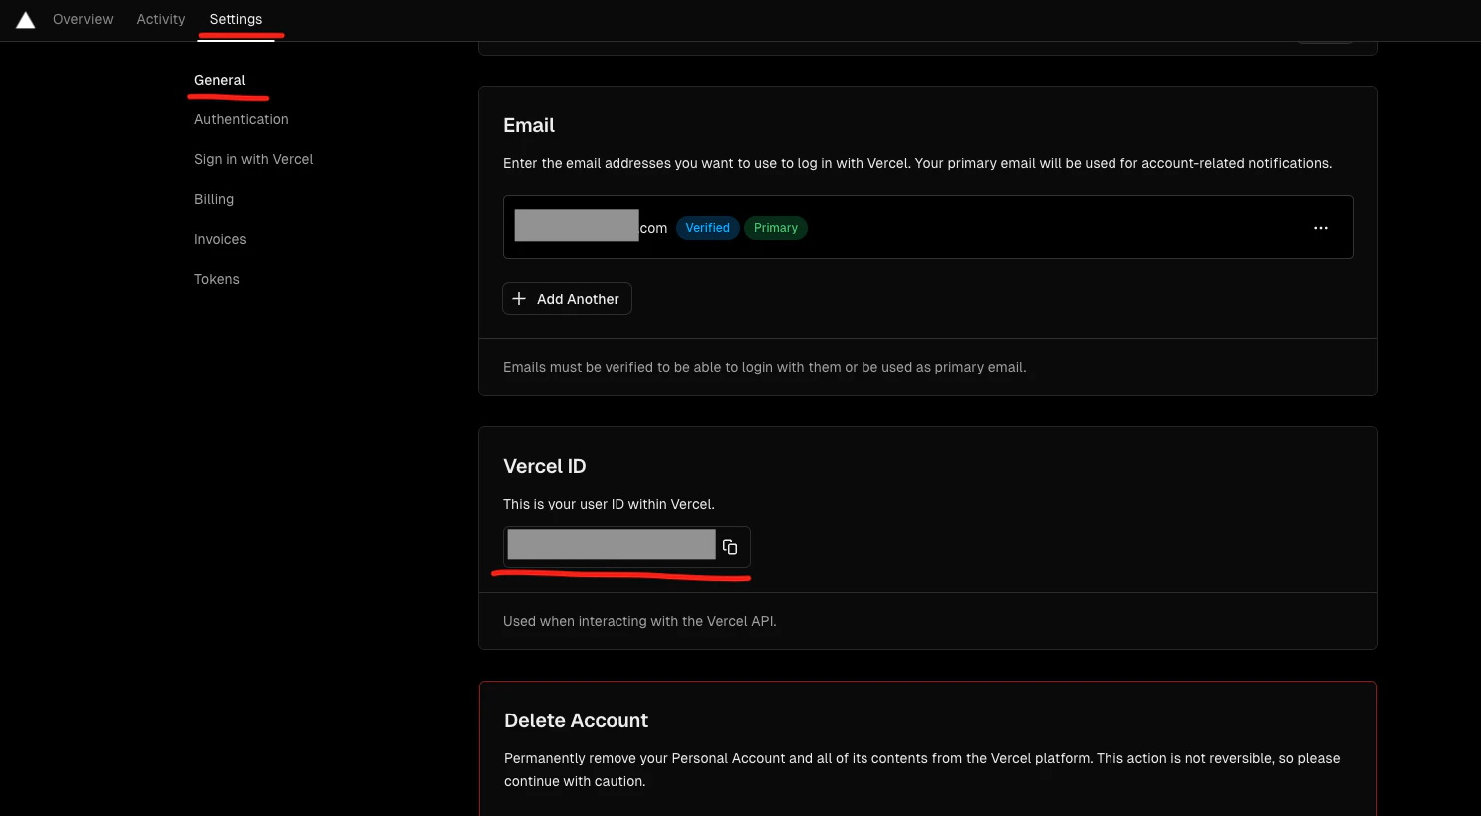
Task: Copy the Vercel ID to clipboard
Action: [730, 547]
